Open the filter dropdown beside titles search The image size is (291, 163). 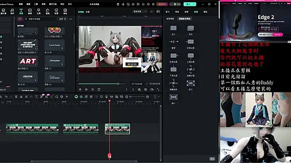63,19
